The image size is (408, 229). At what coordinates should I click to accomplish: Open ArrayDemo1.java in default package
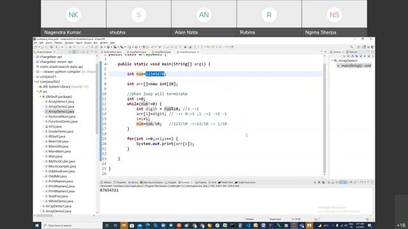pos(61,102)
